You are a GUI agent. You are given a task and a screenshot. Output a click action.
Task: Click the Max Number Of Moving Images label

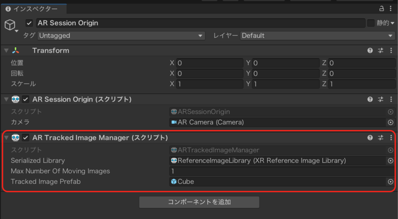(x=60, y=171)
